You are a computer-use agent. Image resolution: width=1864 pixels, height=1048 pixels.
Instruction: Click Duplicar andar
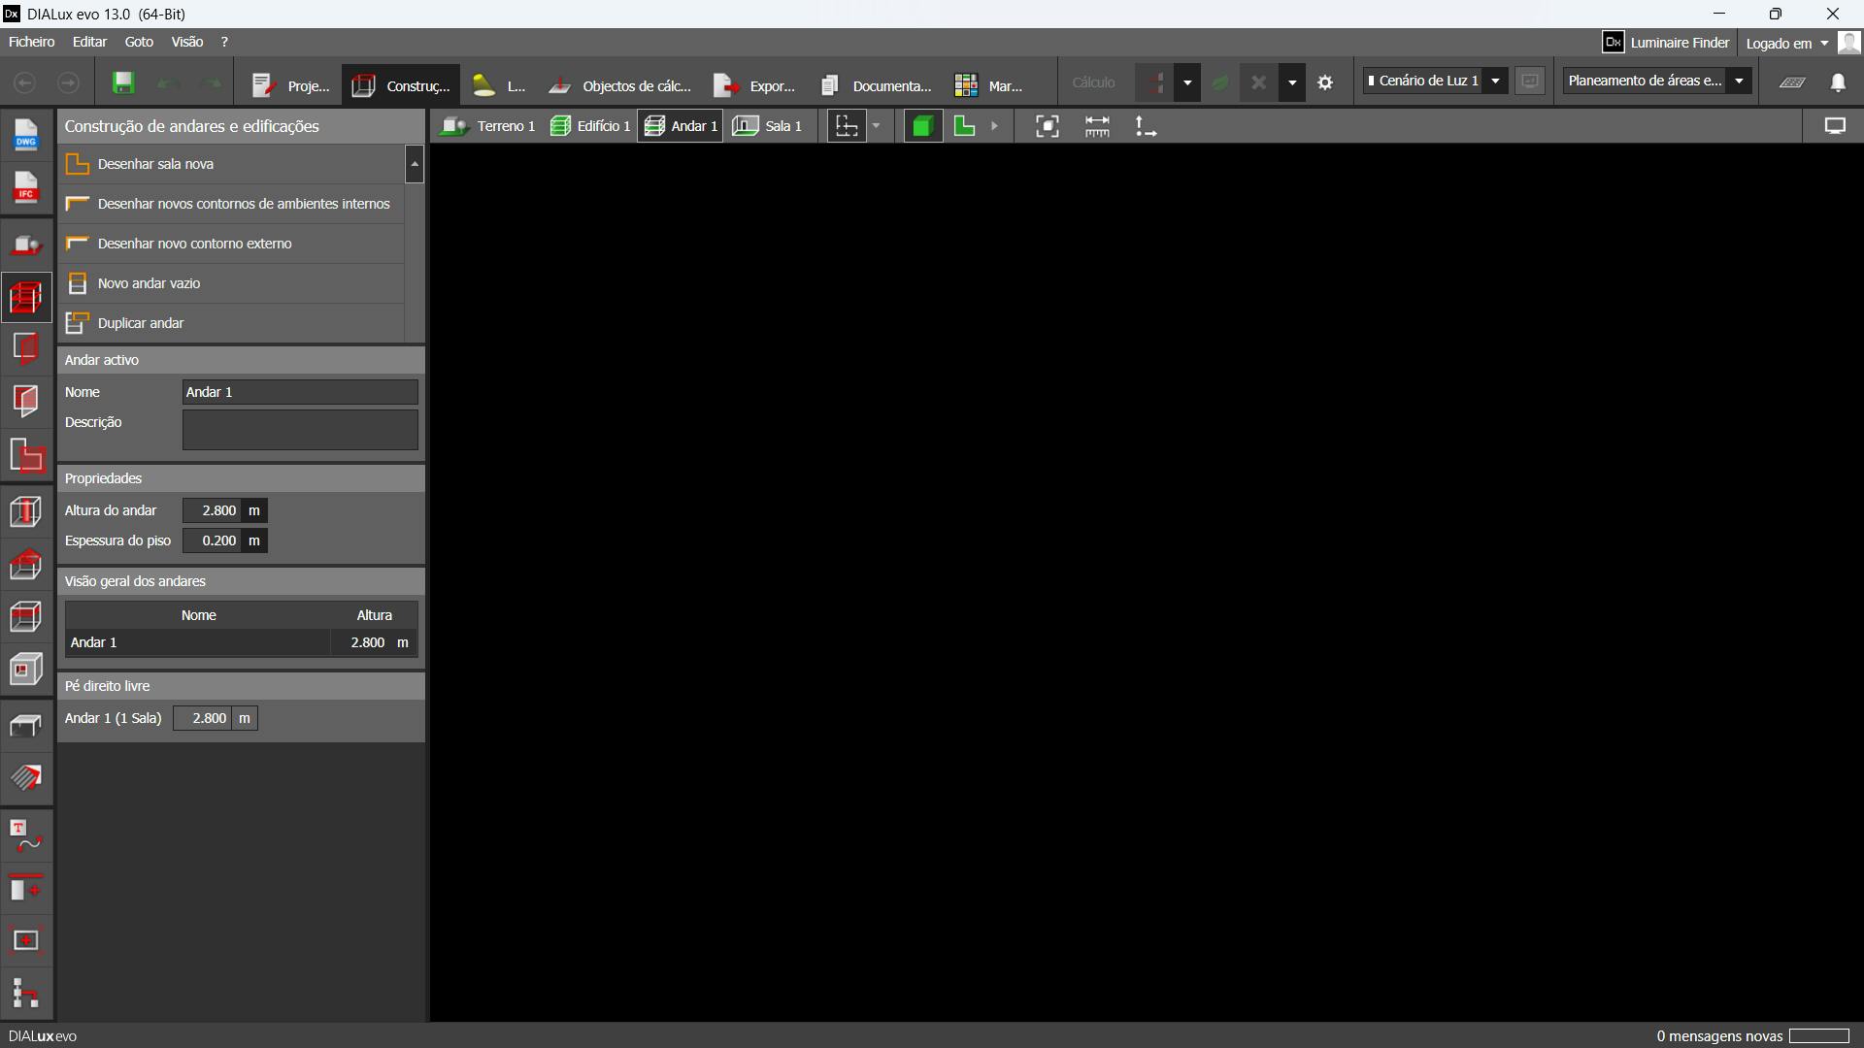tap(141, 323)
